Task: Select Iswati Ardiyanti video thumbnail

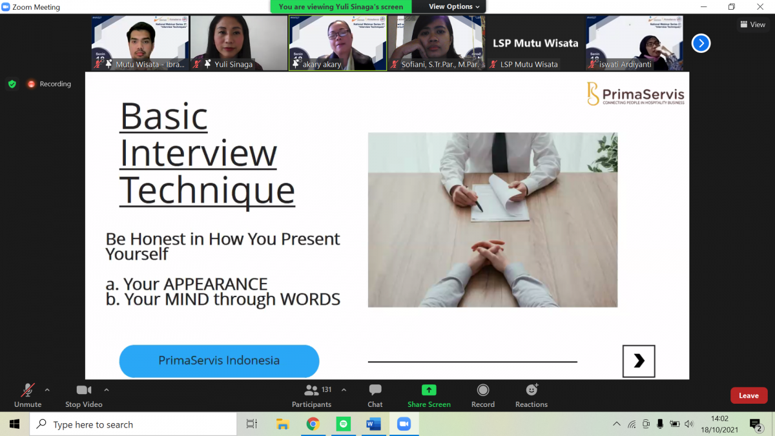Action: pyautogui.click(x=634, y=43)
